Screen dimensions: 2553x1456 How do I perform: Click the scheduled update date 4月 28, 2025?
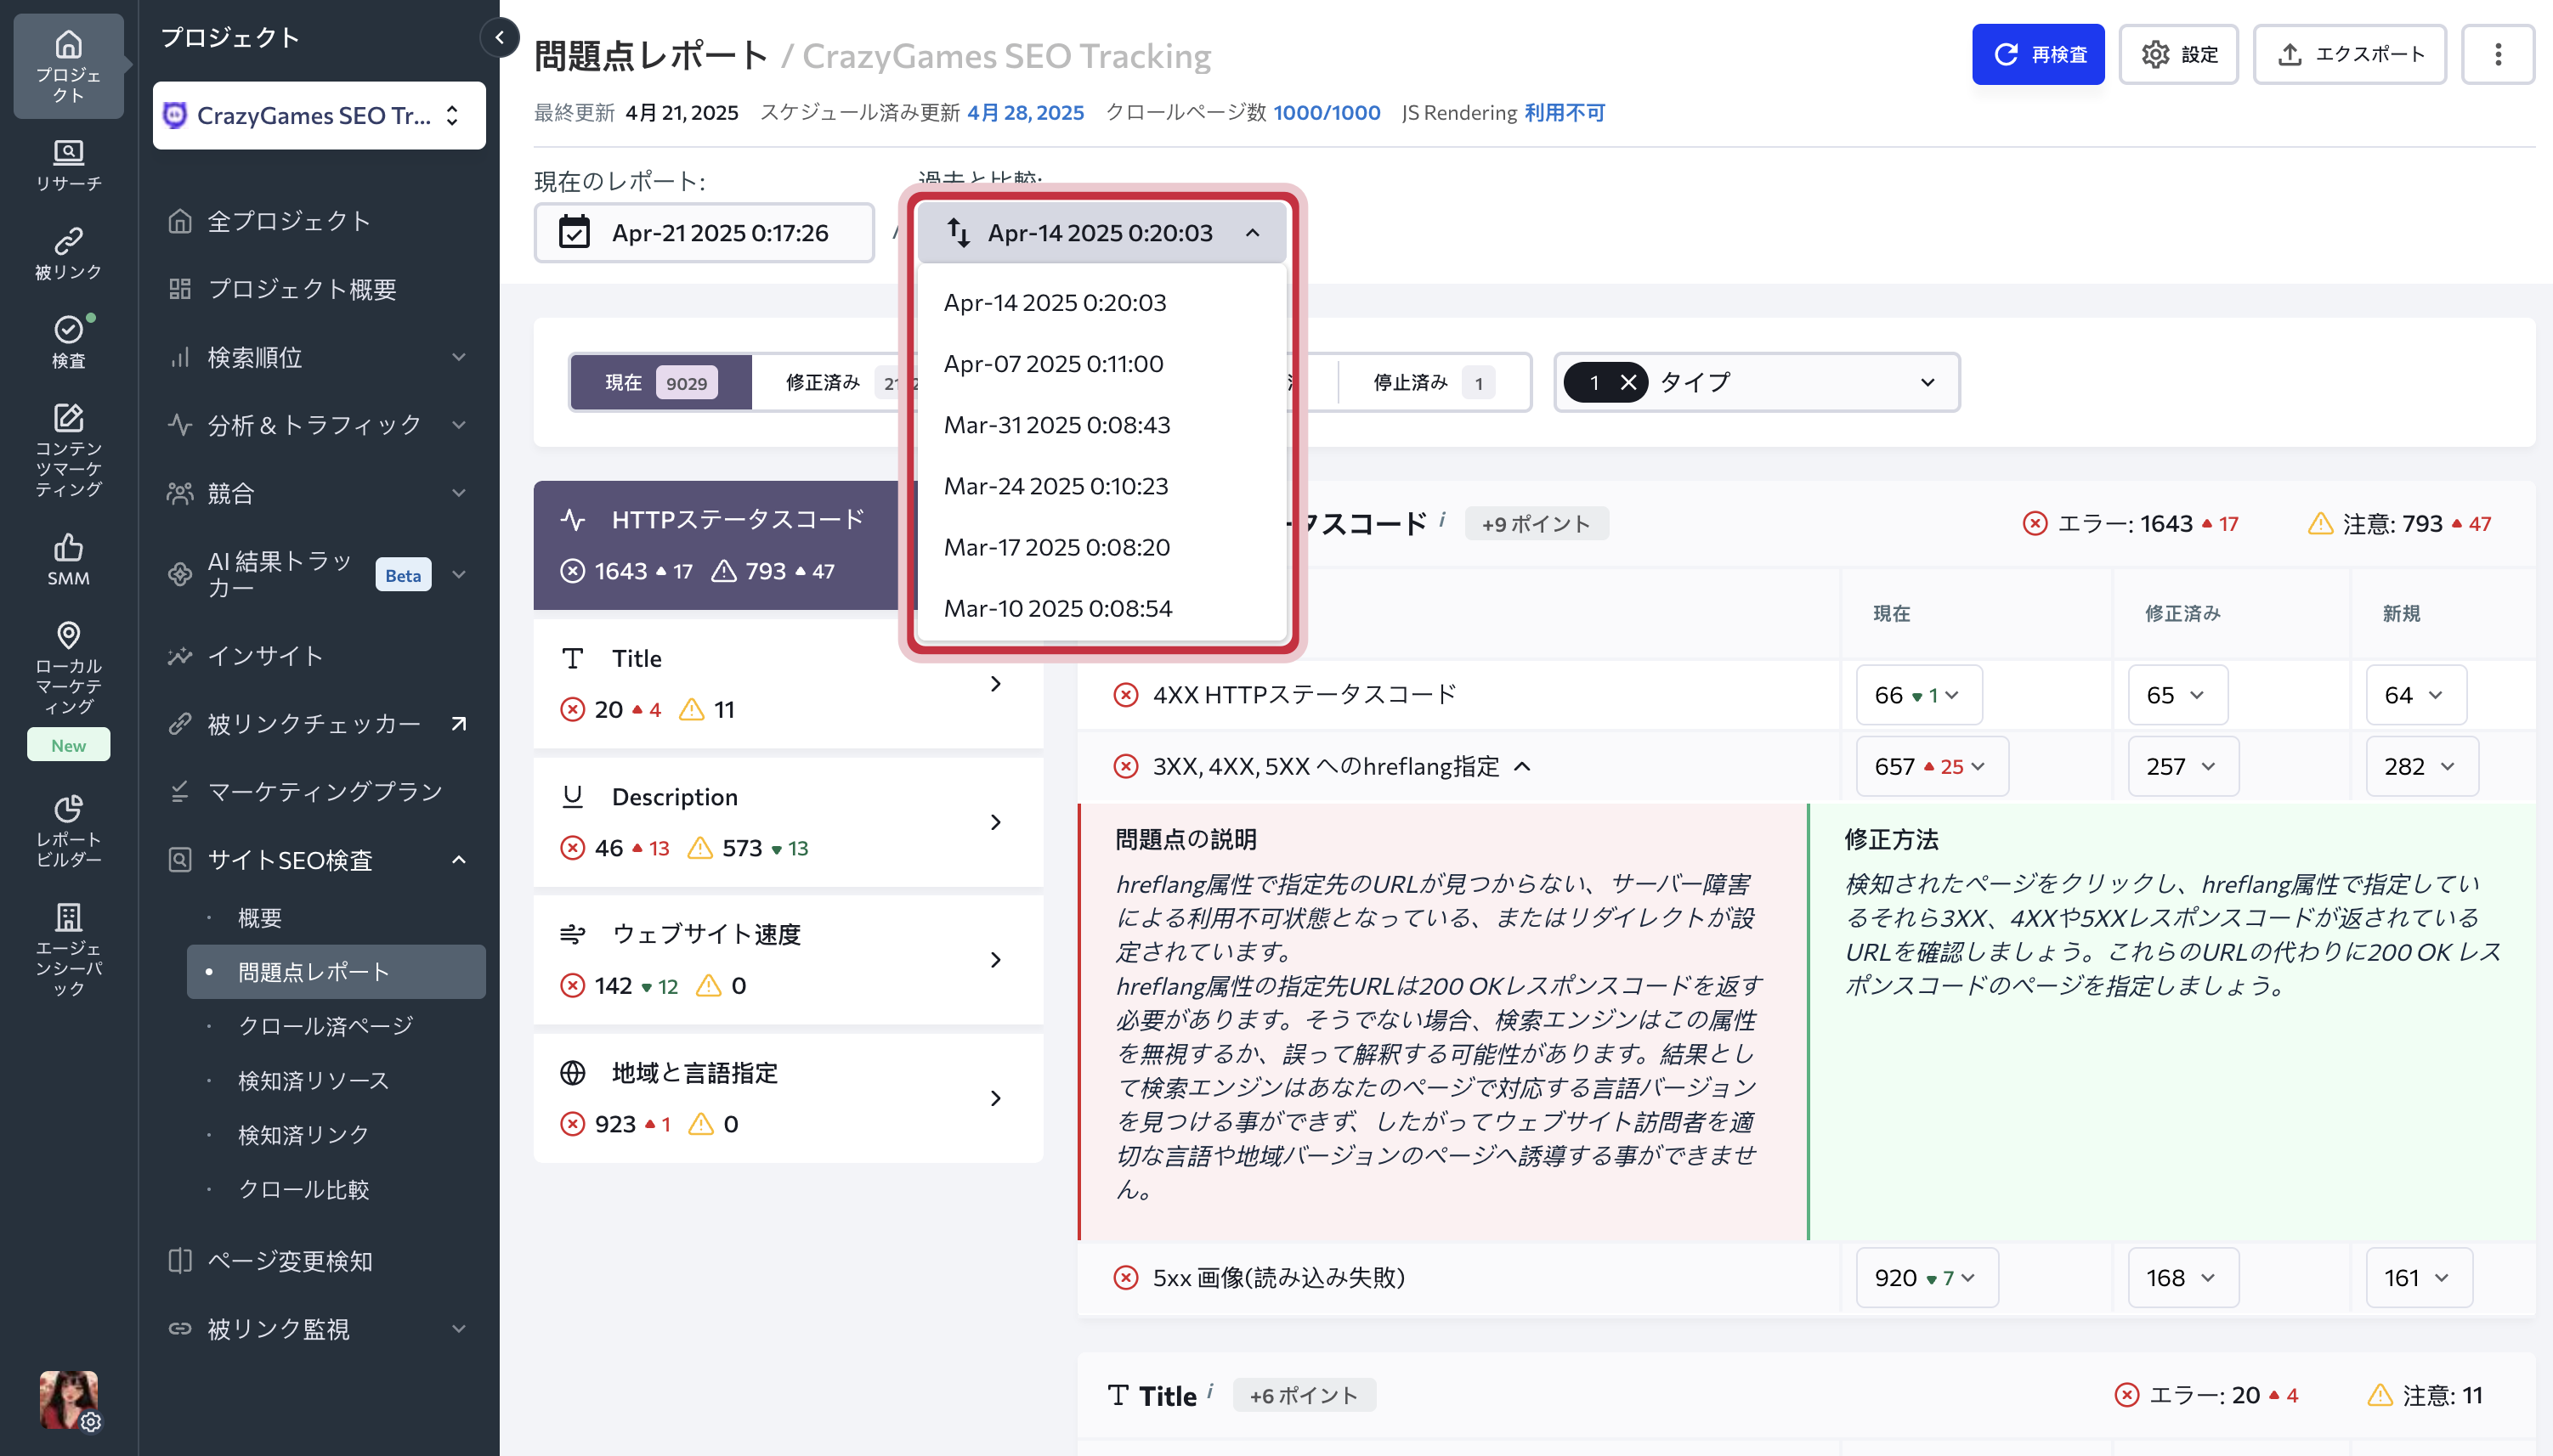1026,112
